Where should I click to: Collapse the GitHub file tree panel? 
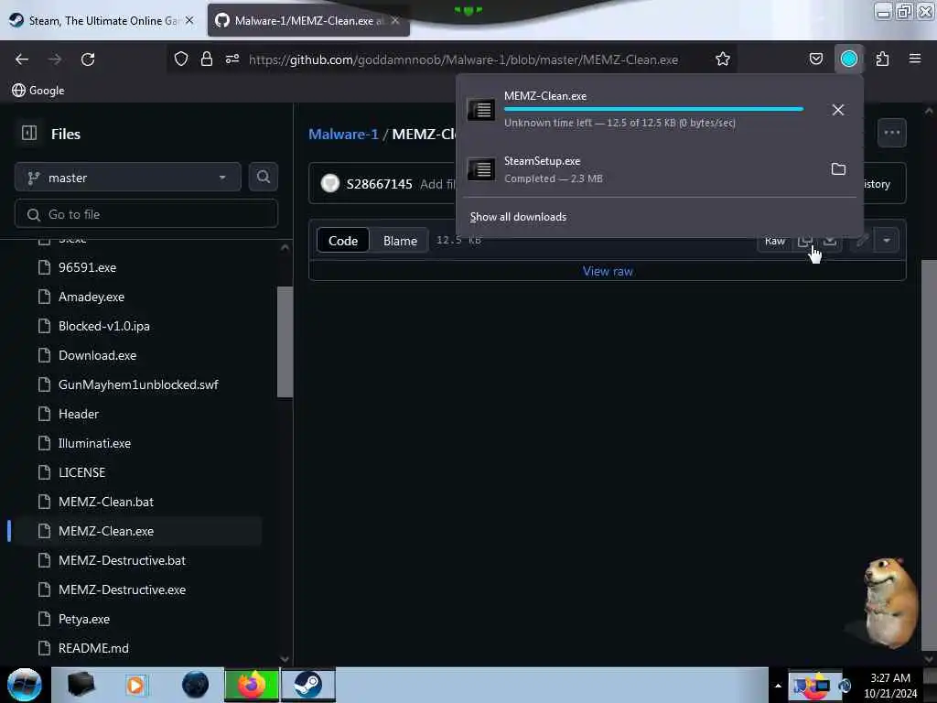28,134
